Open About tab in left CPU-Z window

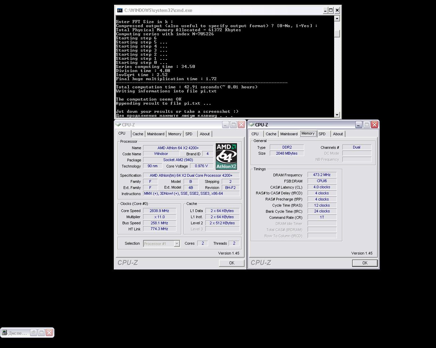[x=205, y=134]
